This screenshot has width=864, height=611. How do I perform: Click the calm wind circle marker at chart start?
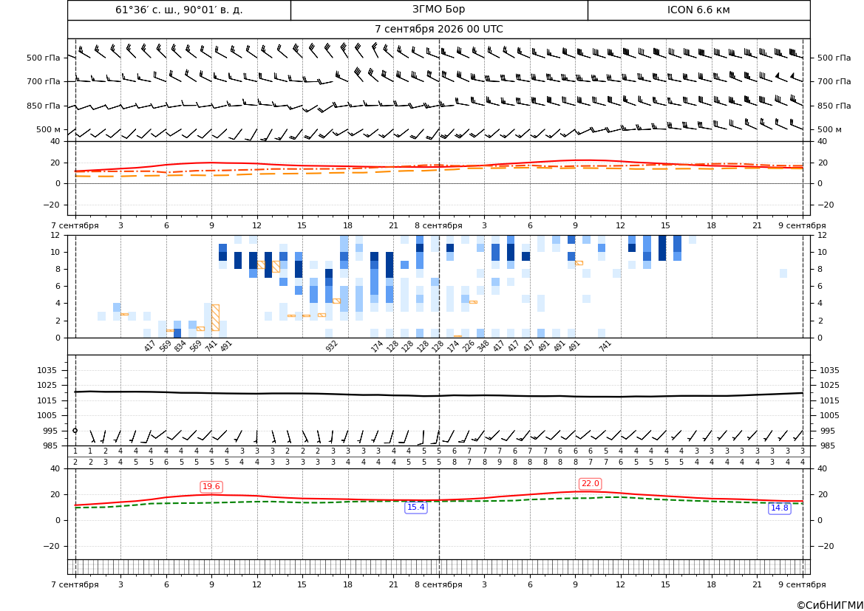click(x=75, y=431)
